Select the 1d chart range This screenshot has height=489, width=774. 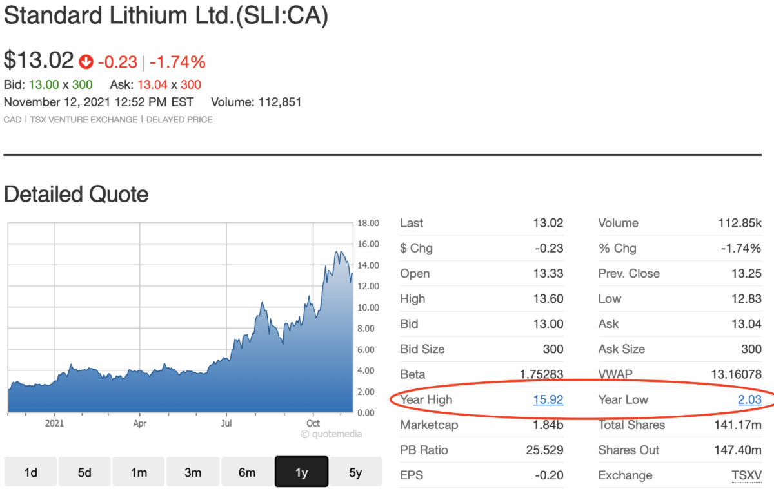point(30,472)
